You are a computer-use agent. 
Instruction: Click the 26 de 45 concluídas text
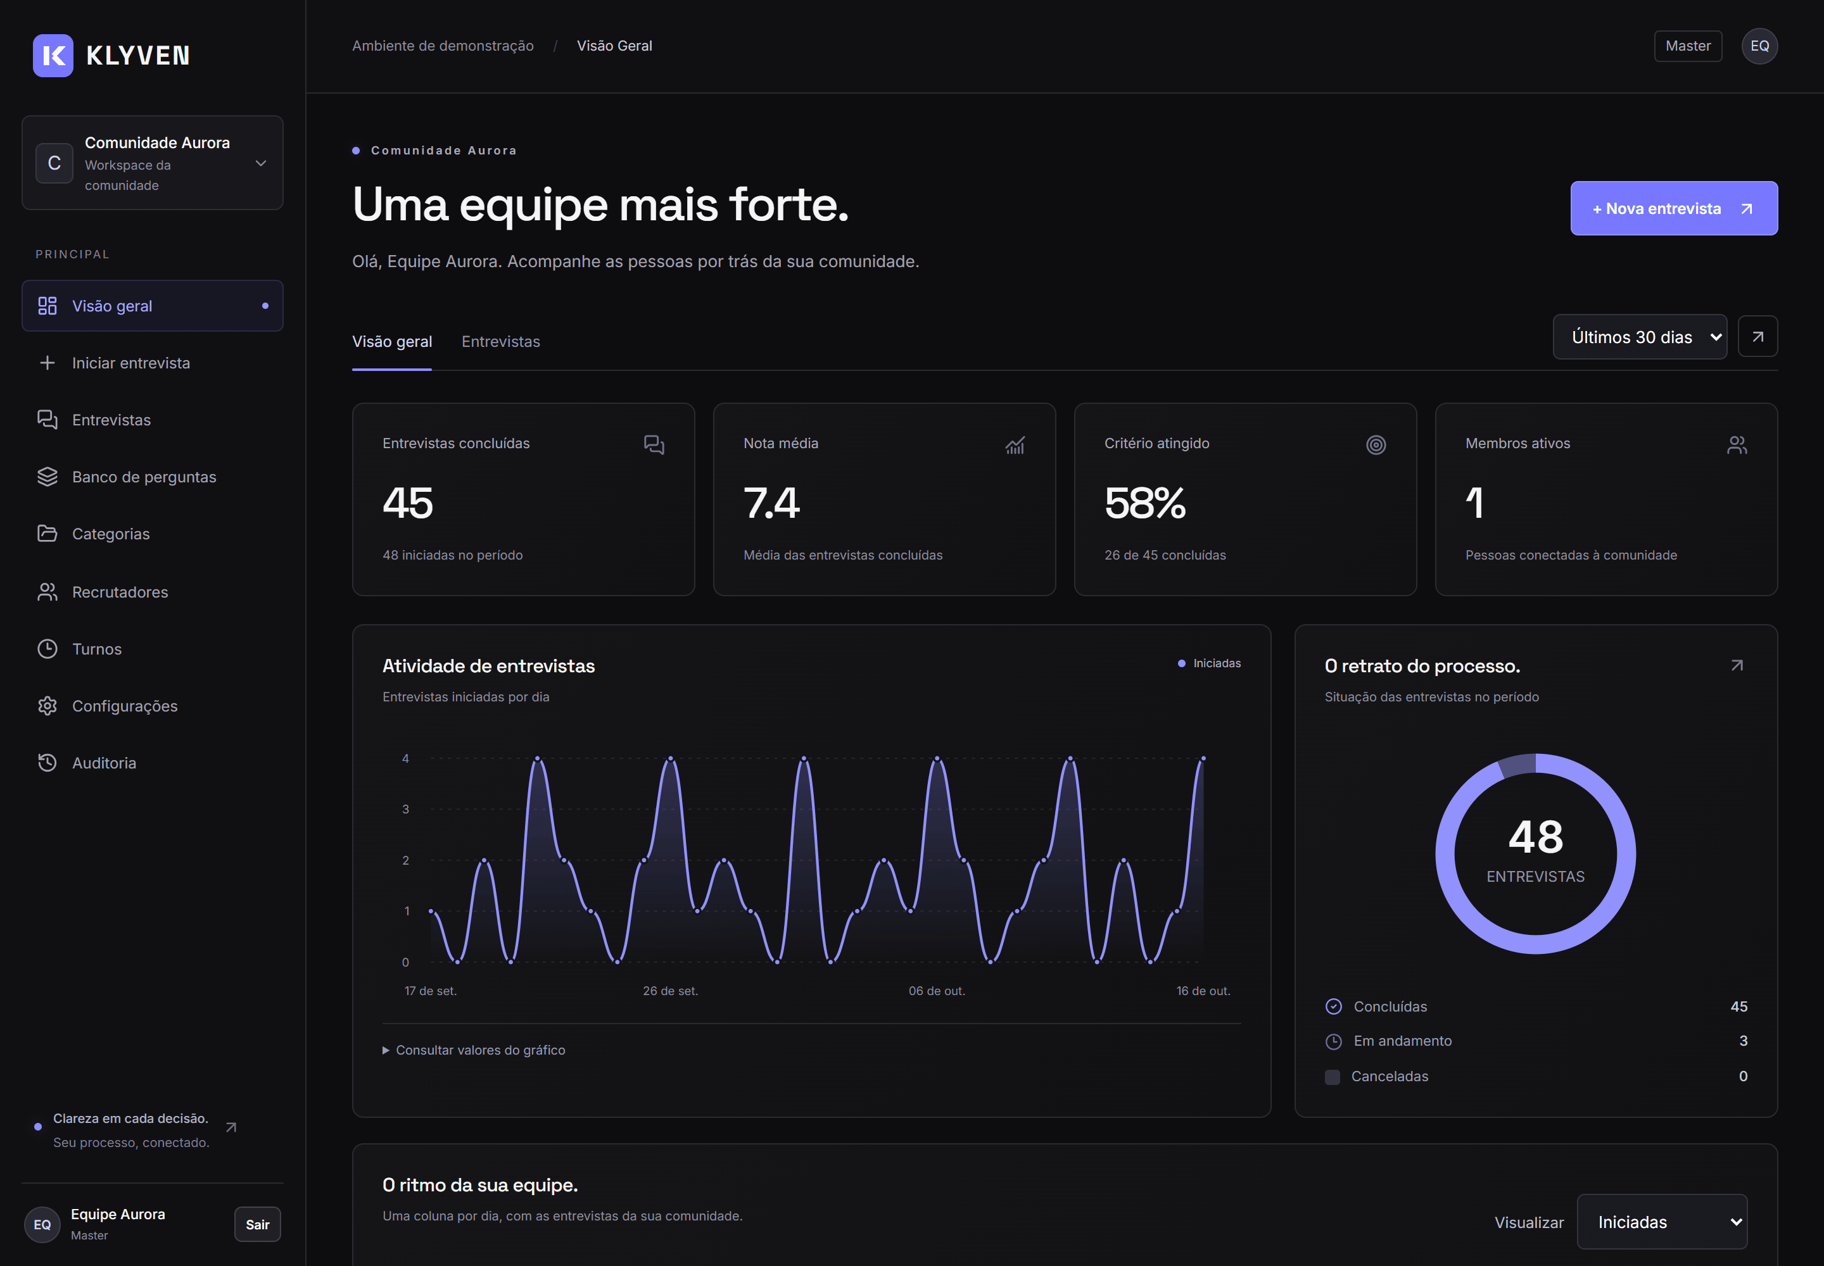(x=1165, y=555)
